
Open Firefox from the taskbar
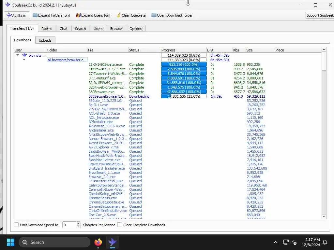pos(98,242)
